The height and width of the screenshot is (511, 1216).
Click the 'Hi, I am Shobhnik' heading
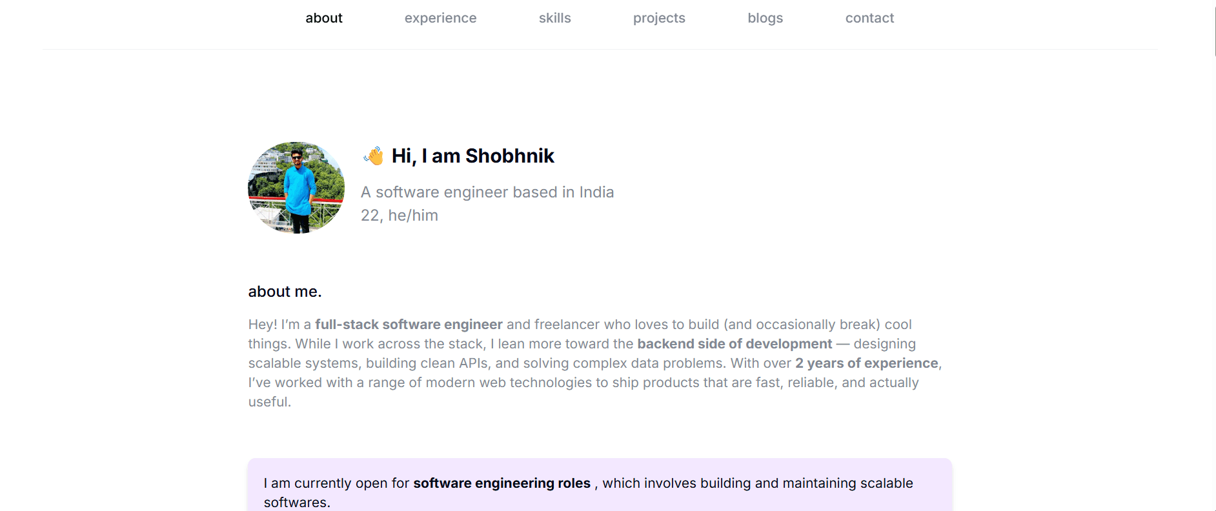(x=473, y=155)
